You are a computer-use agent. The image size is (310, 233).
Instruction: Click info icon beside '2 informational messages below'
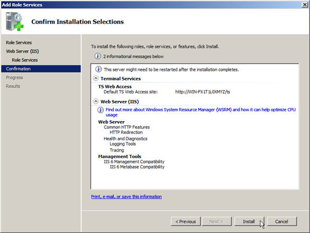click(x=98, y=56)
